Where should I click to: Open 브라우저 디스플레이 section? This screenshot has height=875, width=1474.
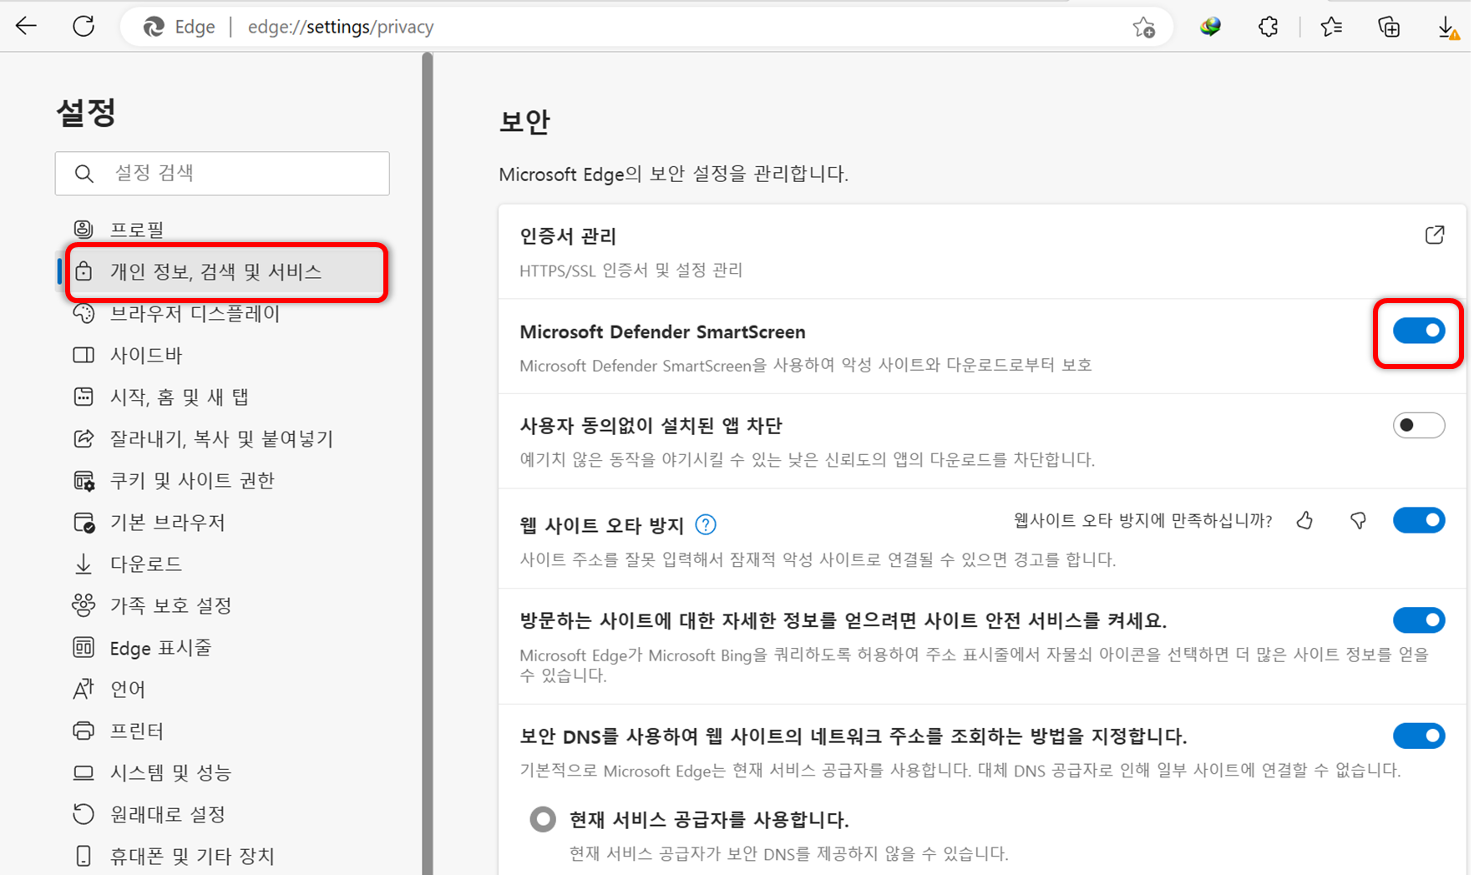click(221, 313)
